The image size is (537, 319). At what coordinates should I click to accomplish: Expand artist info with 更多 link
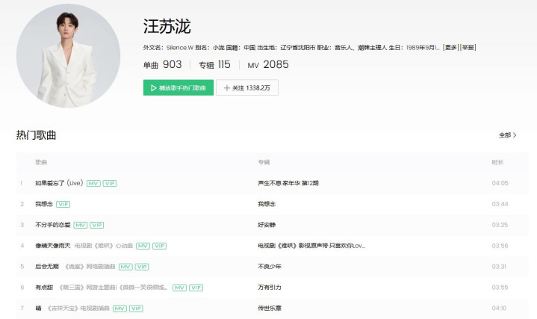point(450,48)
